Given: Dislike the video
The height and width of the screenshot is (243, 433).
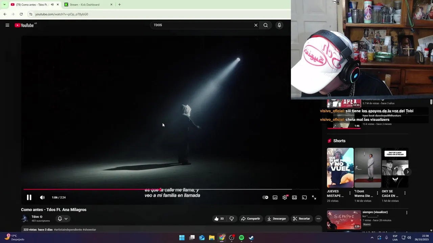Looking at the screenshot, I should click(231, 219).
